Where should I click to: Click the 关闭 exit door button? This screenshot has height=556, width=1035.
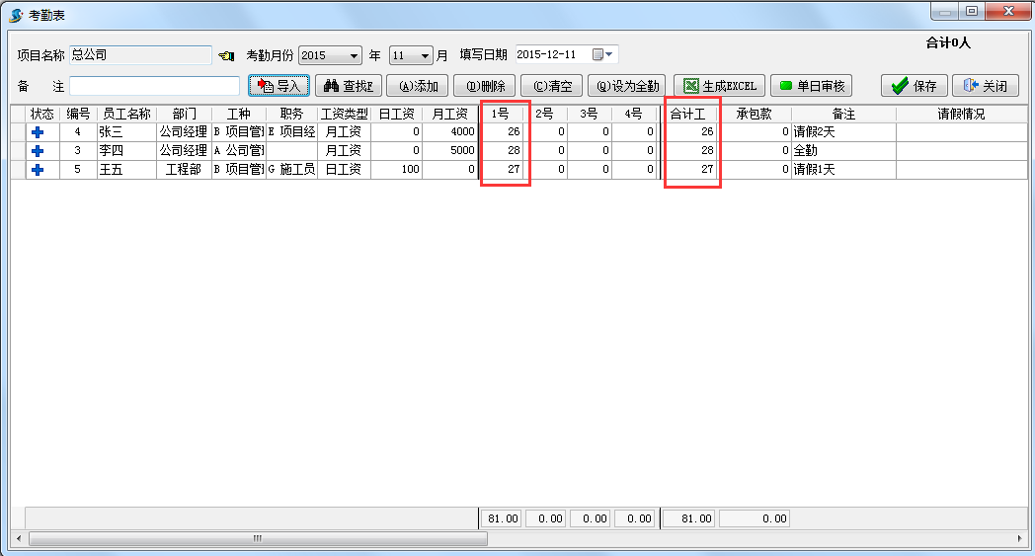pos(985,86)
